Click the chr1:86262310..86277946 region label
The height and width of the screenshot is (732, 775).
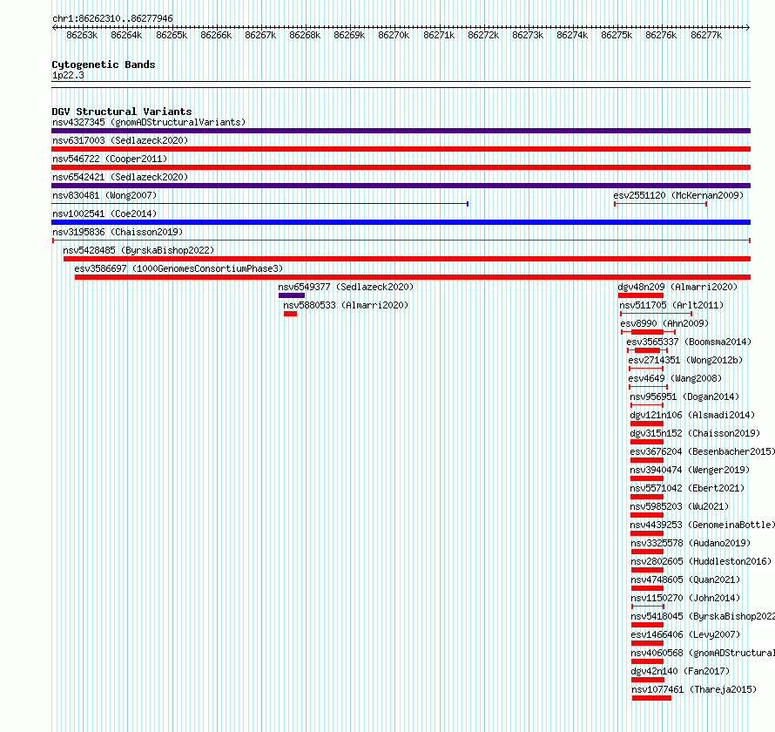tap(112, 18)
